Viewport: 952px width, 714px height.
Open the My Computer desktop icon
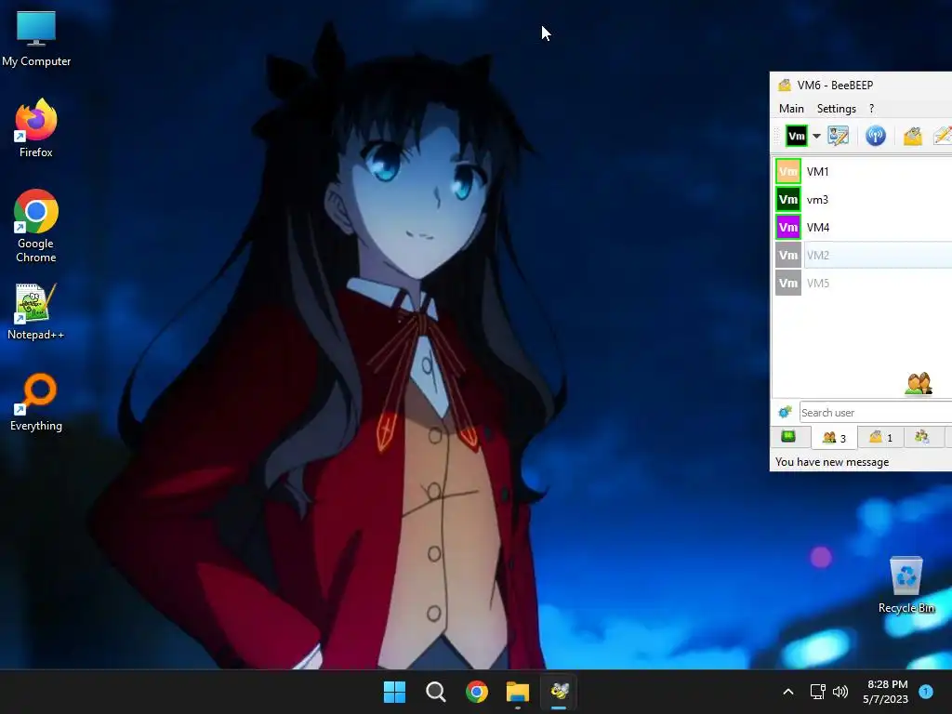[x=36, y=37]
